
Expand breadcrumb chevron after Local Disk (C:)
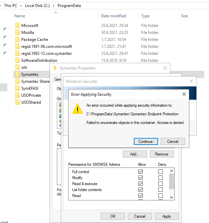[x=54, y=6]
